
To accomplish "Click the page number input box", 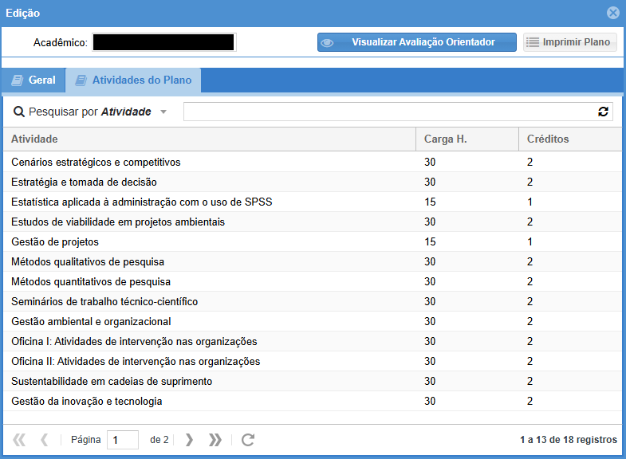I will click(123, 440).
